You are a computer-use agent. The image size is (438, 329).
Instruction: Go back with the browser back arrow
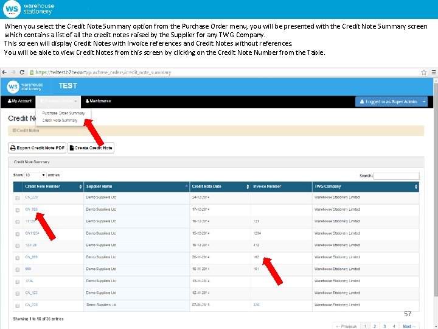4,72
